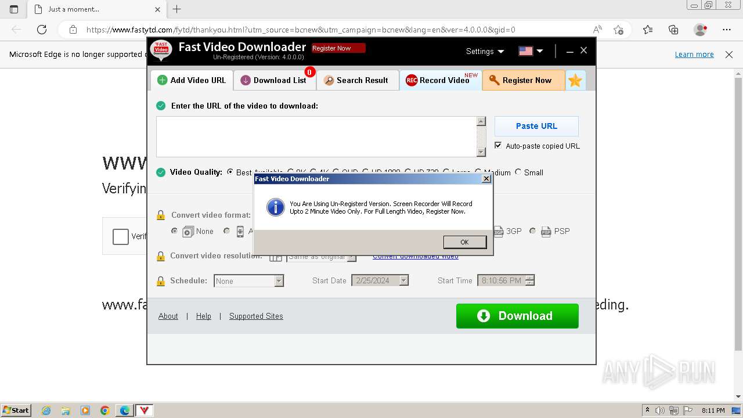The height and width of the screenshot is (418, 743).
Task: Click Edge Read Aloud icon
Action: pos(597,30)
